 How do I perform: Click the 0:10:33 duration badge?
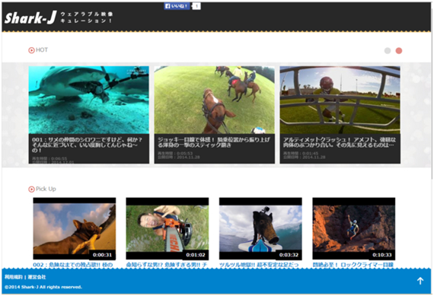pyautogui.click(x=382, y=255)
